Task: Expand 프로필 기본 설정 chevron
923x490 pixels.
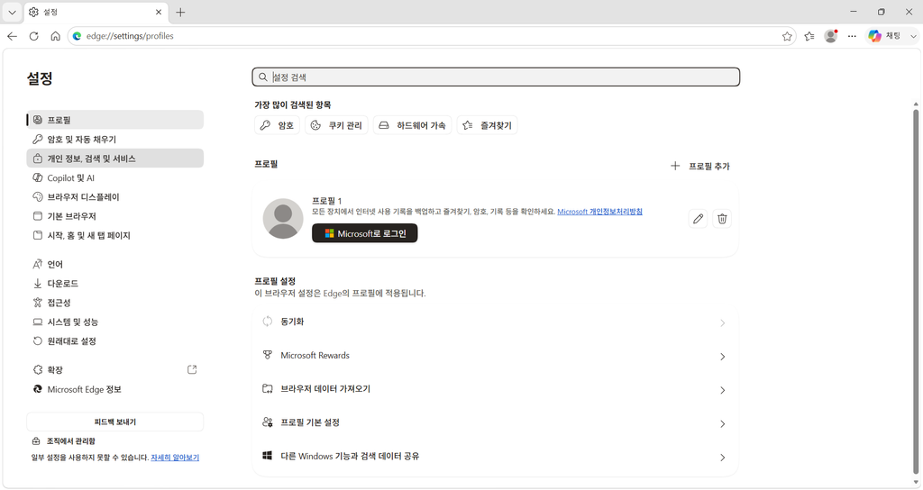Action: click(x=722, y=423)
